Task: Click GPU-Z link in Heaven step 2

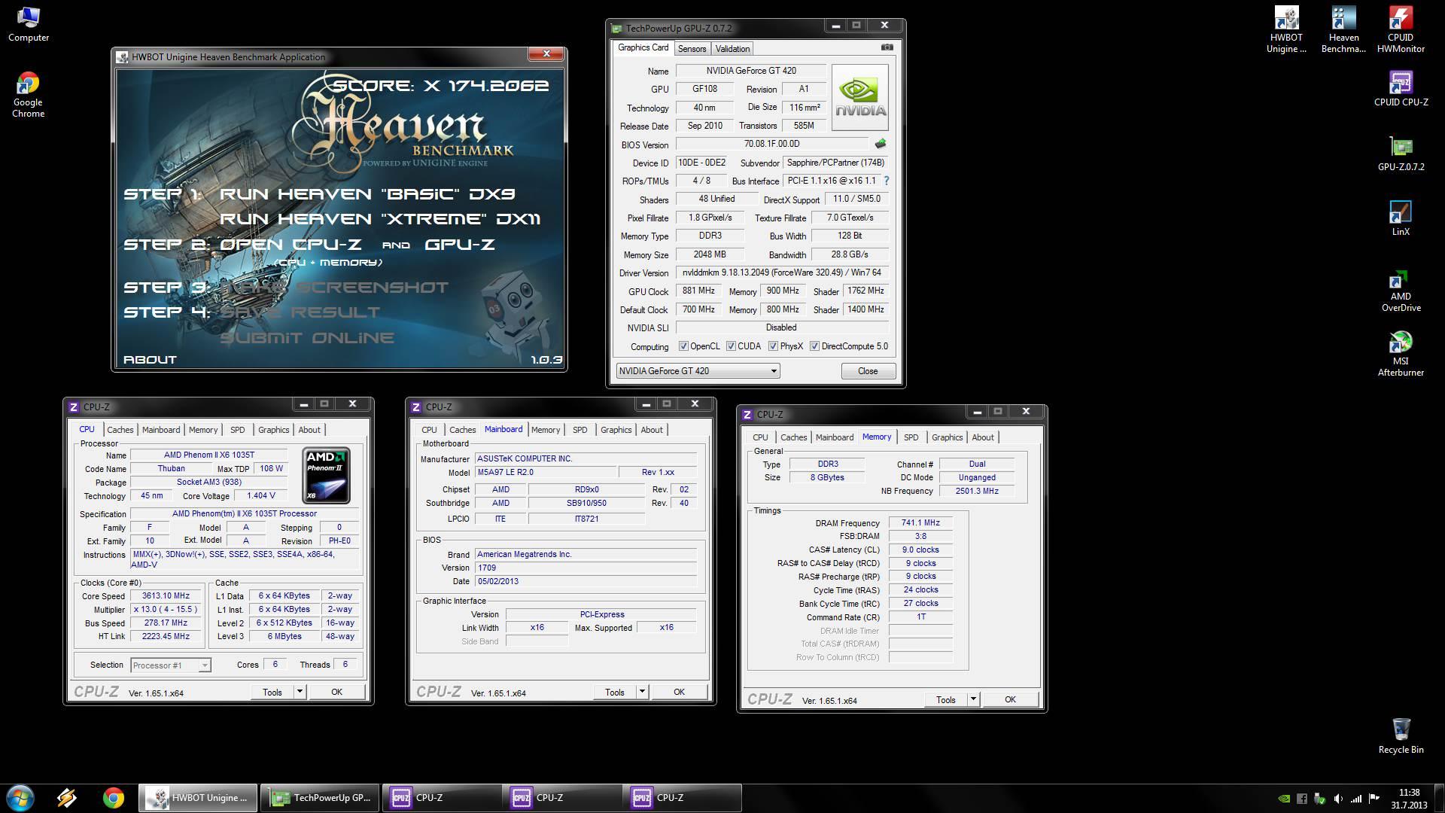Action: coord(460,245)
